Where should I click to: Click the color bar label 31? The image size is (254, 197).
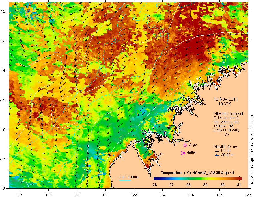tap(239, 185)
